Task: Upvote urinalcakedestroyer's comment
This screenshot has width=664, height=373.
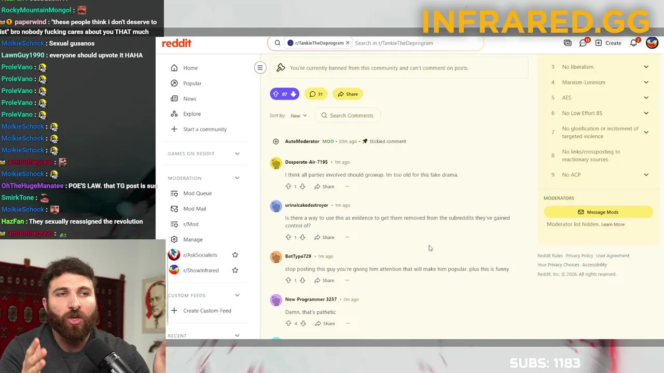Action: [x=288, y=237]
